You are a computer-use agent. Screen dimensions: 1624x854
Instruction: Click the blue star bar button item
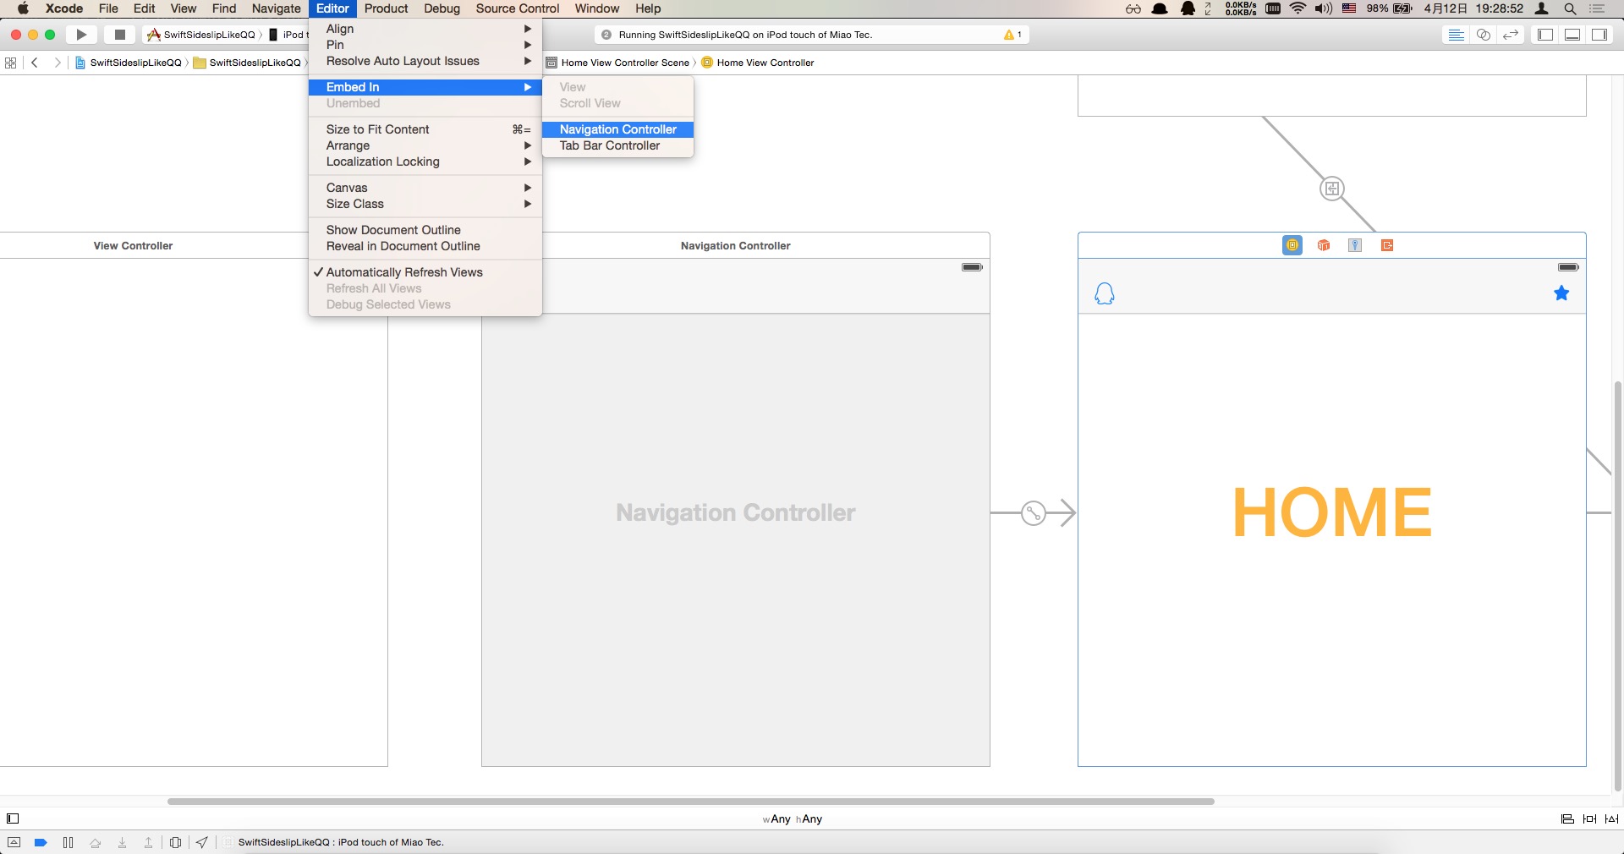(1561, 293)
